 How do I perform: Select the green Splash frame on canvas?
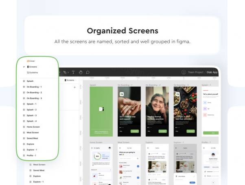pyautogui.click(x=101, y=110)
